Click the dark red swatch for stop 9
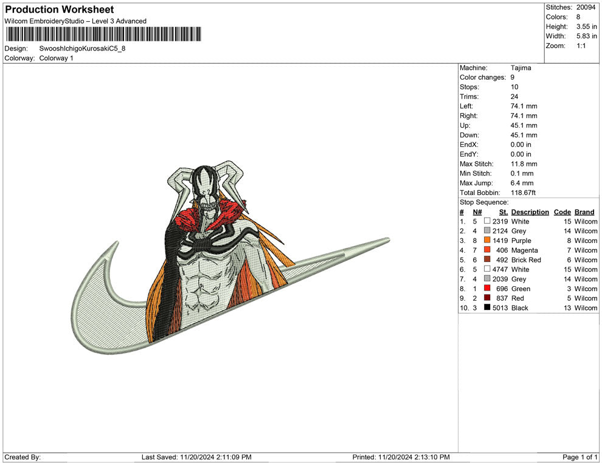The width and height of the screenshot is (602, 463). pyautogui.click(x=487, y=298)
